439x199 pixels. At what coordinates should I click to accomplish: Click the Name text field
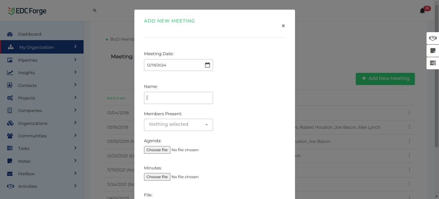(178, 98)
